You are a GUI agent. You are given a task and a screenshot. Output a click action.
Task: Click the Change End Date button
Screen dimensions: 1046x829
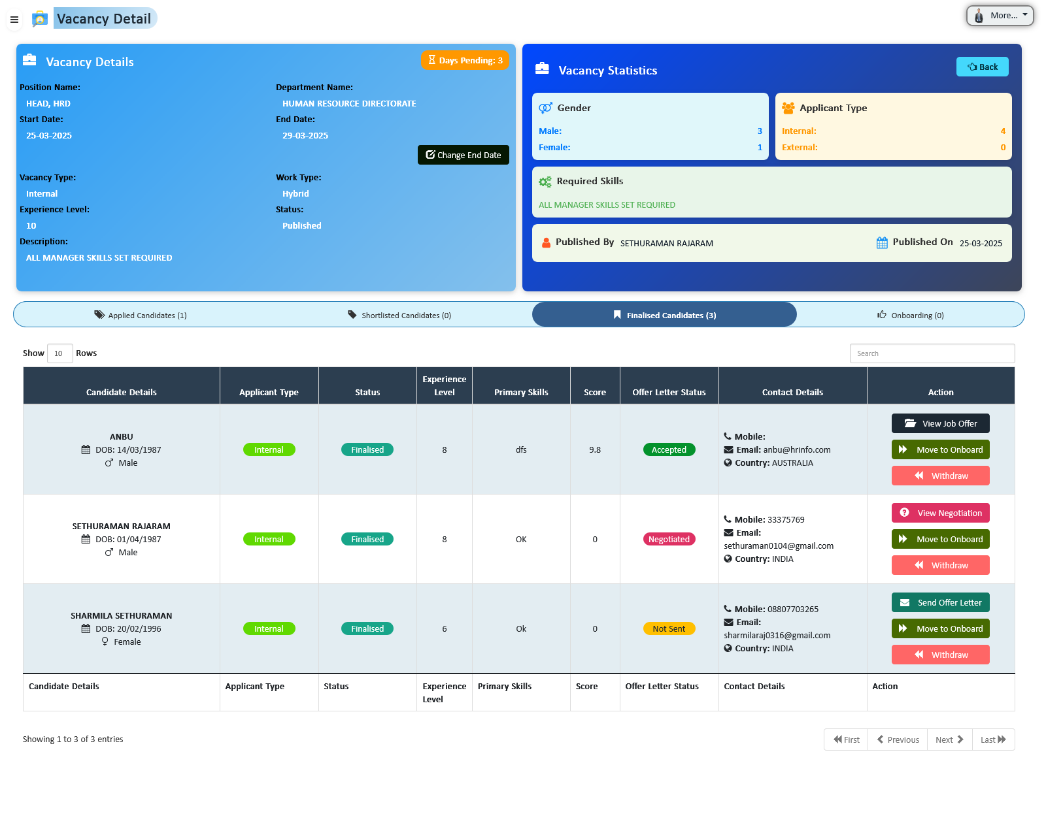tap(463, 155)
